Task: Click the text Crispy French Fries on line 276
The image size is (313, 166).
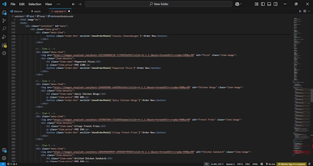Action: tap(87, 126)
